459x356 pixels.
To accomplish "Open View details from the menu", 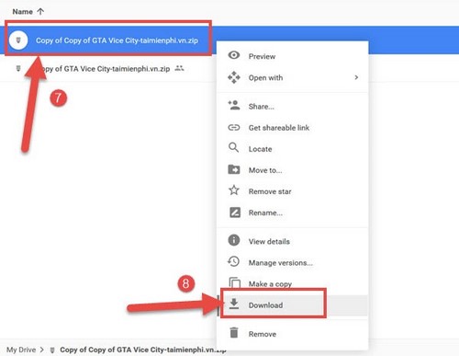I will (292, 242).
